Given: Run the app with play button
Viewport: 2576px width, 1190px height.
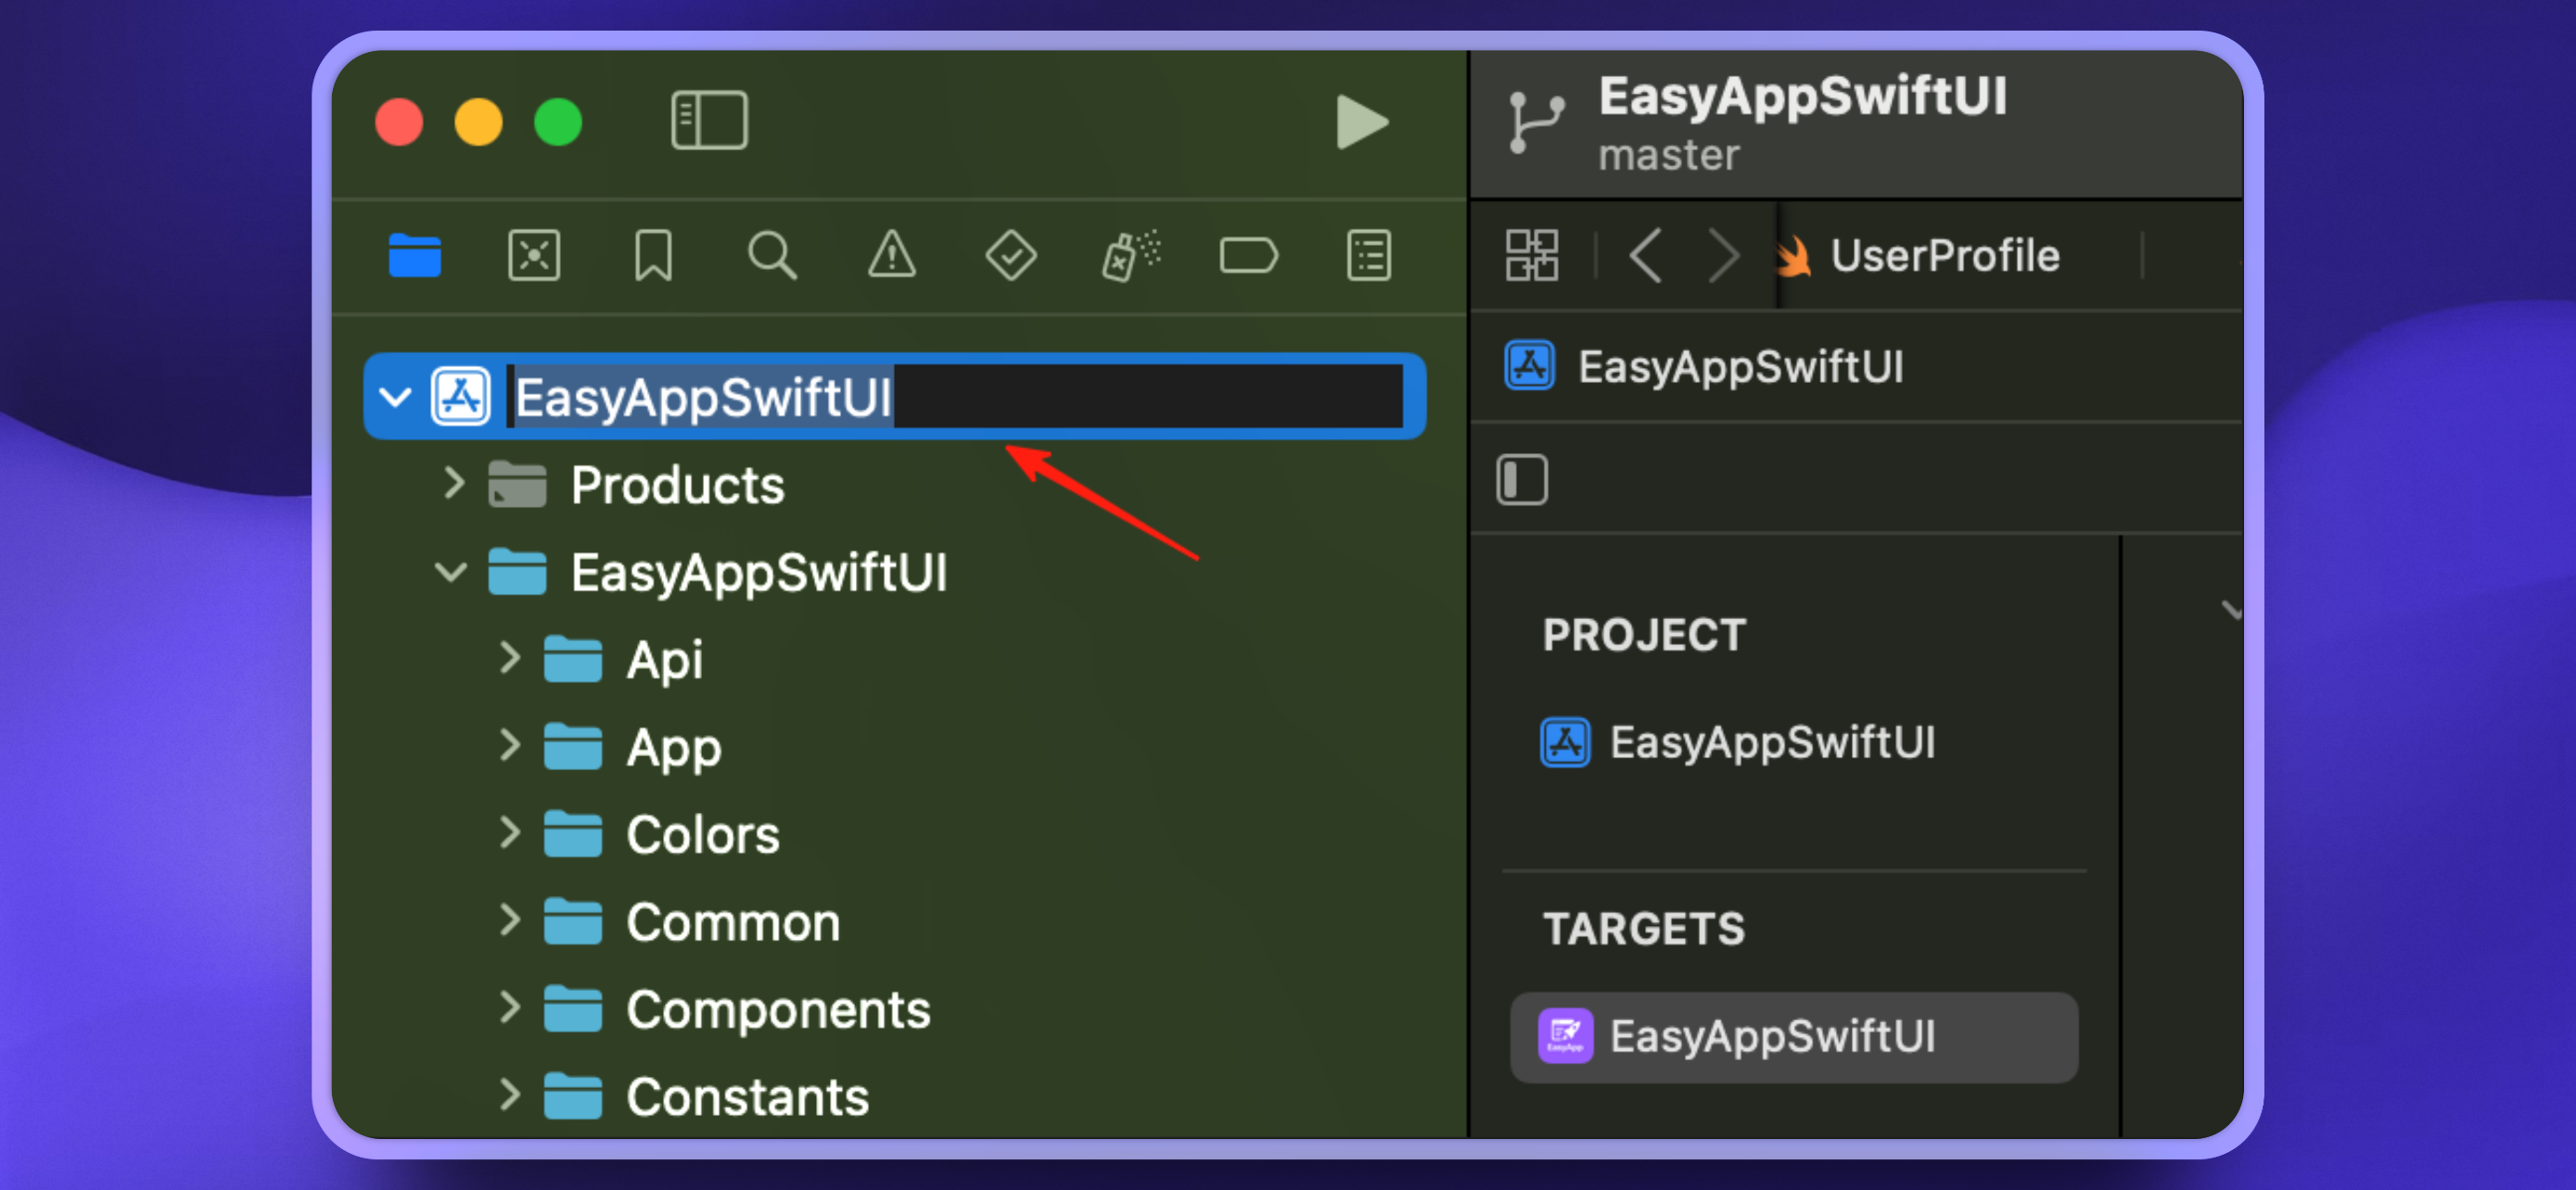Looking at the screenshot, I should tap(1361, 123).
